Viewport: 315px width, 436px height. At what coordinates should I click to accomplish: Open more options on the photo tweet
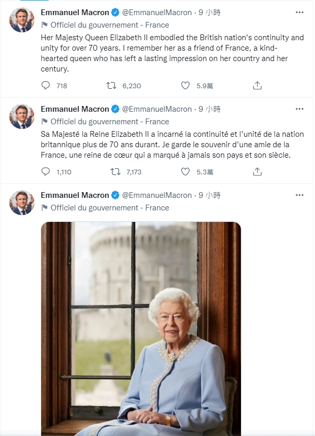(299, 195)
